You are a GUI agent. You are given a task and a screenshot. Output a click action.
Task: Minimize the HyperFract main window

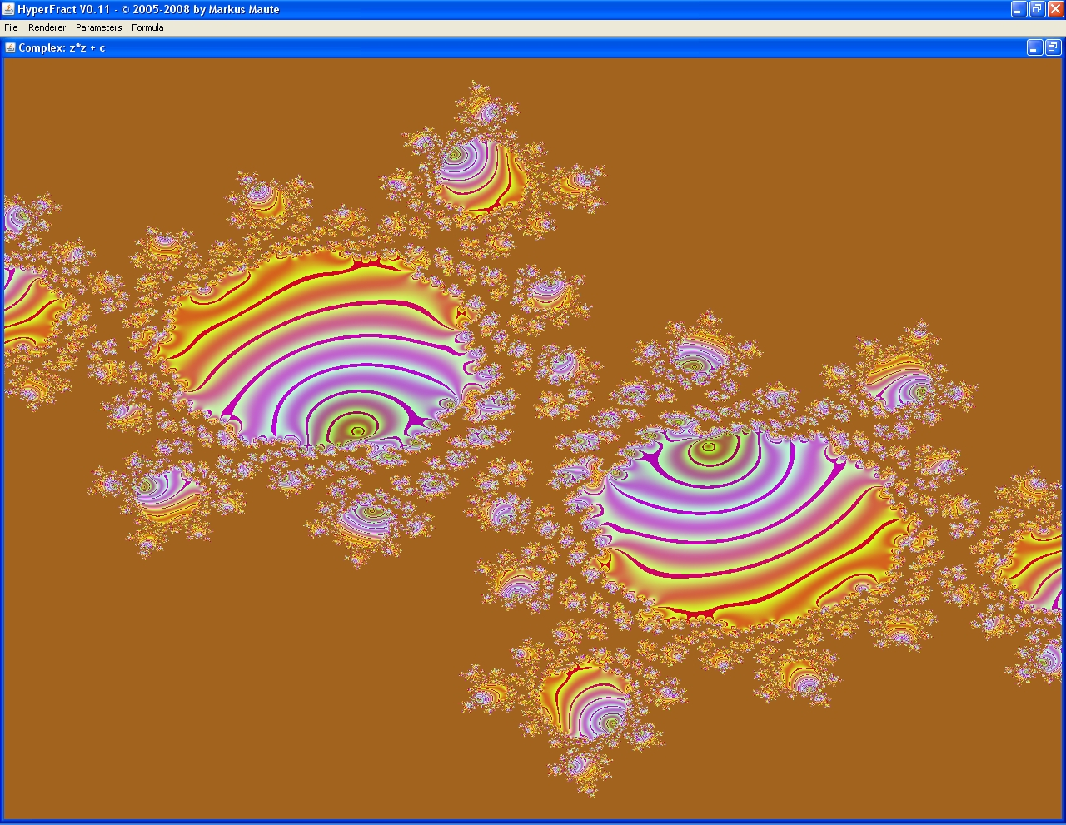pos(1019,9)
